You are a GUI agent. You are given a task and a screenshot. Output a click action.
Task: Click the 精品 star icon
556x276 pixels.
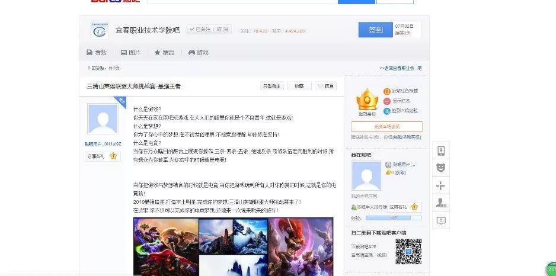click(158, 53)
